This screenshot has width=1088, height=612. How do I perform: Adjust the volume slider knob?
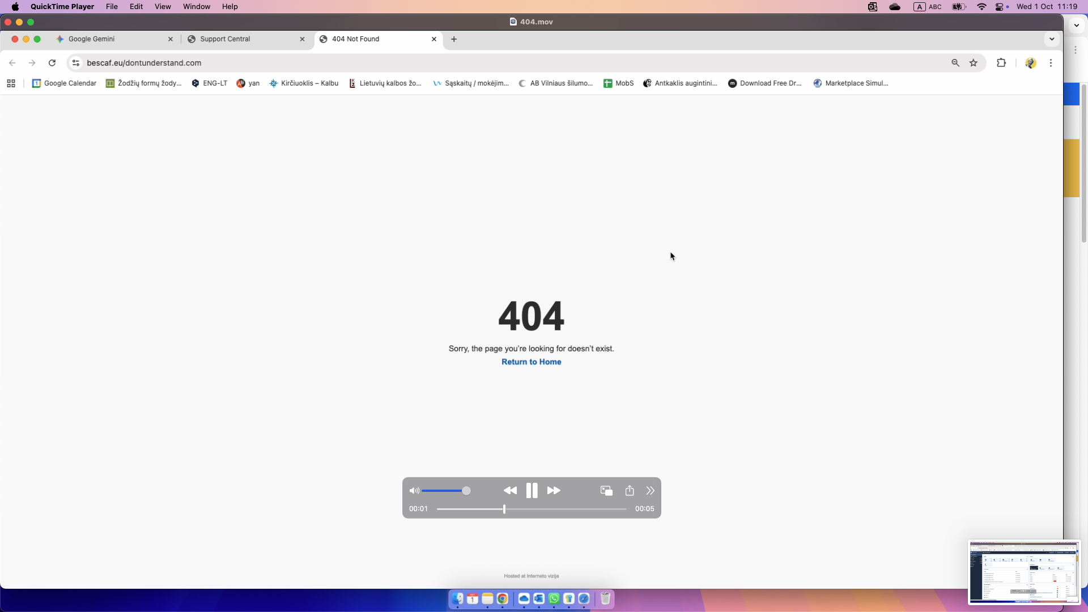coord(466,491)
